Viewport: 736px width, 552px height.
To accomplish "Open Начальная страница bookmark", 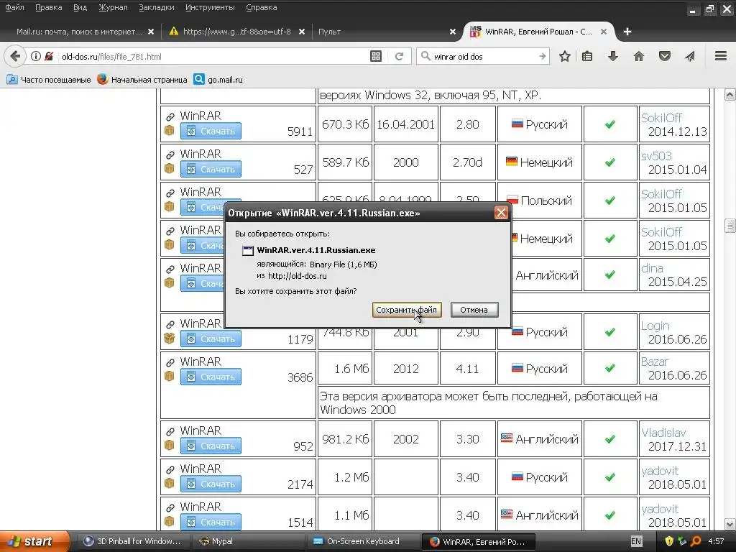I will click(142, 79).
